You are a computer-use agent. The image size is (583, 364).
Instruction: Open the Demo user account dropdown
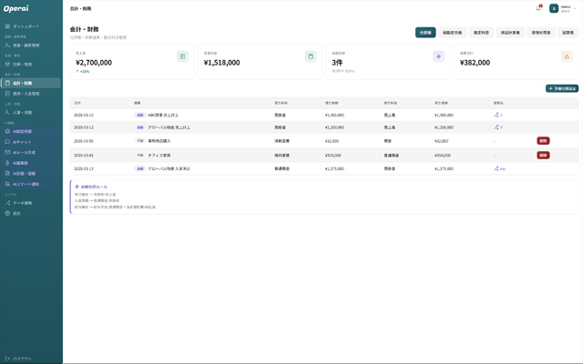(x=570, y=8)
